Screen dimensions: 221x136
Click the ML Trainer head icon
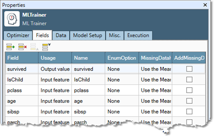click(x=12, y=19)
